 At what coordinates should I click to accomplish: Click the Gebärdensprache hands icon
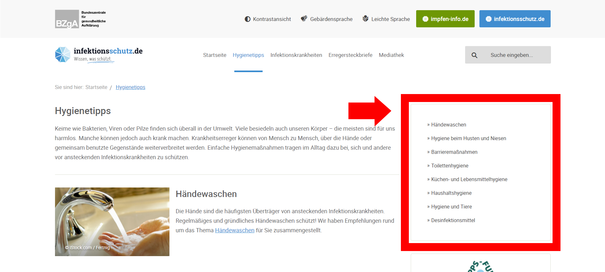[x=304, y=19]
